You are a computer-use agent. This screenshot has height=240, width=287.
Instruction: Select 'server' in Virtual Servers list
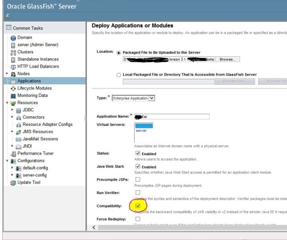(x=141, y=131)
